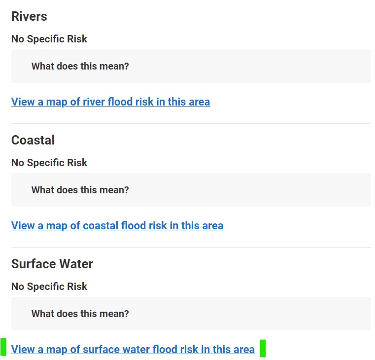The image size is (375, 360).
Task: Expand 'What does this mean?' under Surface Water
Action: [x=80, y=314]
